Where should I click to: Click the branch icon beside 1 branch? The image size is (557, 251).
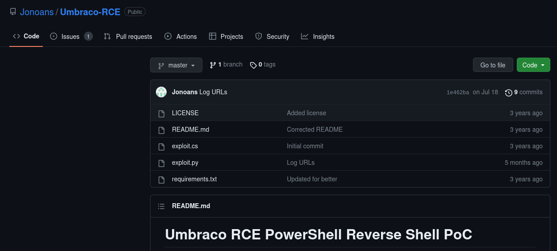[213, 65]
